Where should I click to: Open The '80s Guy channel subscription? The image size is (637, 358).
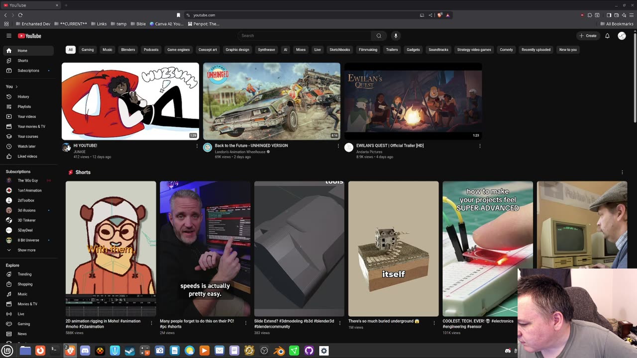click(x=27, y=180)
